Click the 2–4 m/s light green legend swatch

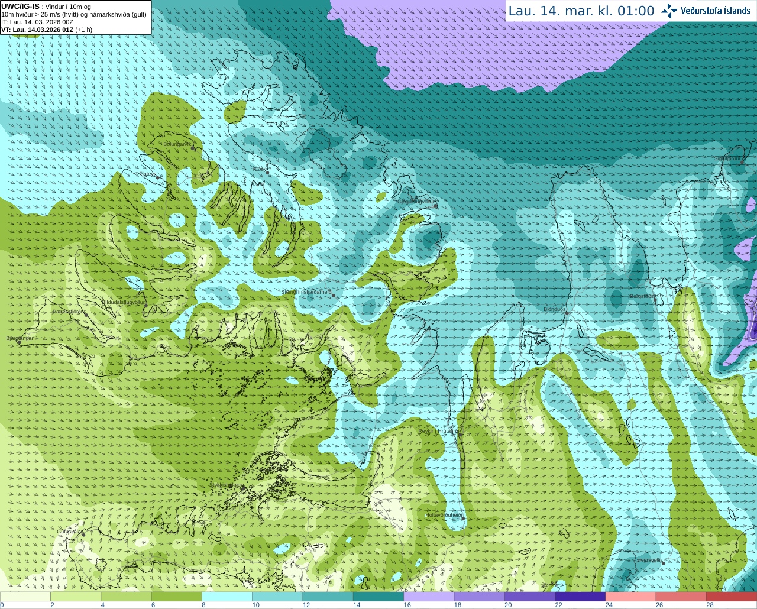point(76,596)
